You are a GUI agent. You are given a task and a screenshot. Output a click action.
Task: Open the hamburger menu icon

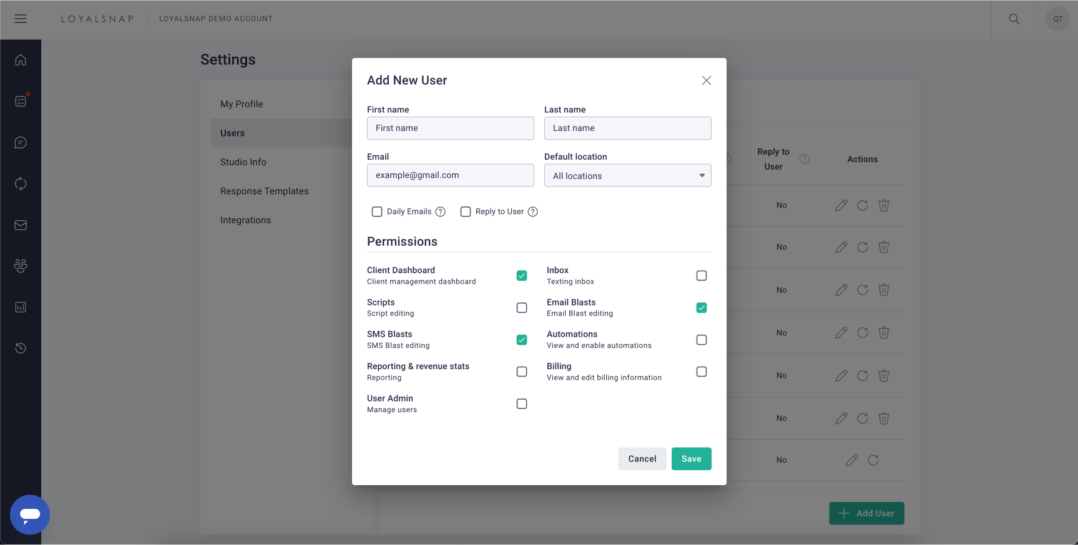[21, 19]
